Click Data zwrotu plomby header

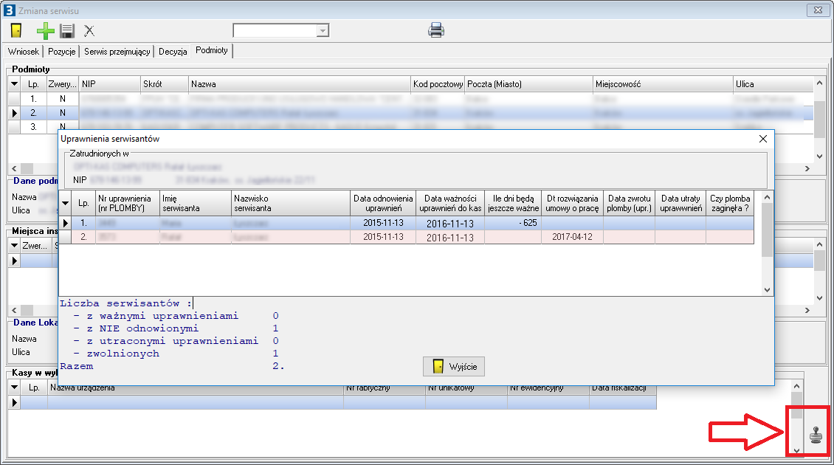point(630,203)
